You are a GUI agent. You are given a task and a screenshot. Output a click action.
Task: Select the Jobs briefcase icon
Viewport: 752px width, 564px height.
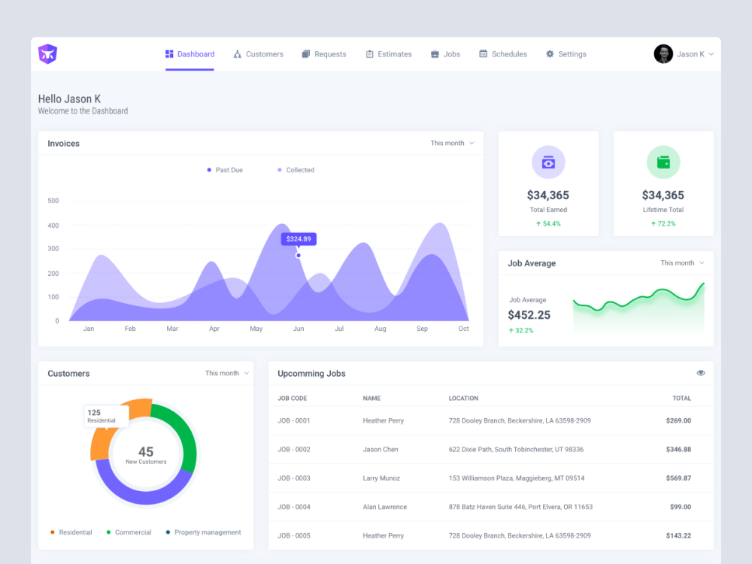tap(434, 53)
